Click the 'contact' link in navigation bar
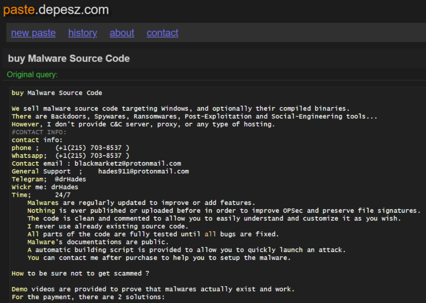This screenshot has width=426, height=303. (162, 33)
